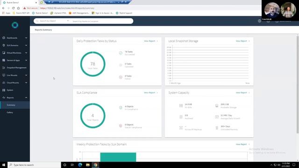Expand the SLA Domains chevron
Viewport: 299px width, 168px height.
(26, 45)
